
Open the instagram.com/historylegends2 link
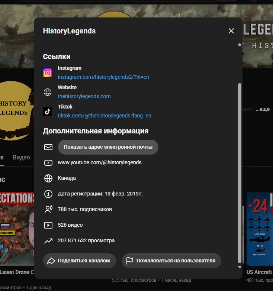click(103, 77)
